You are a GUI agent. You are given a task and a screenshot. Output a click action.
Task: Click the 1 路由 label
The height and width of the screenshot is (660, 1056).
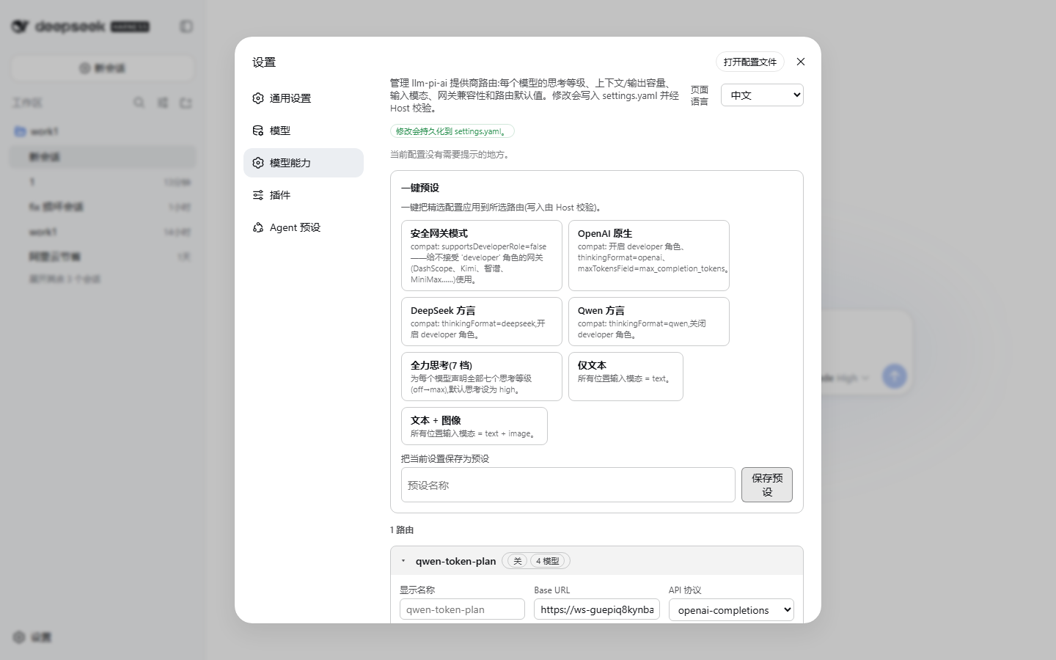point(402,529)
